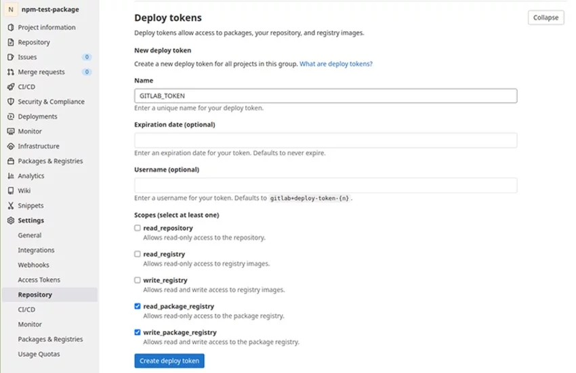This screenshot has width=576, height=373.
Task: Open the 'What are deploy tokens?' link
Action: [336, 64]
